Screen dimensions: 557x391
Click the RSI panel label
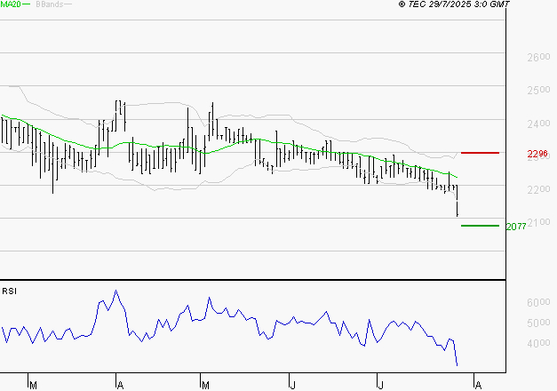10,291
